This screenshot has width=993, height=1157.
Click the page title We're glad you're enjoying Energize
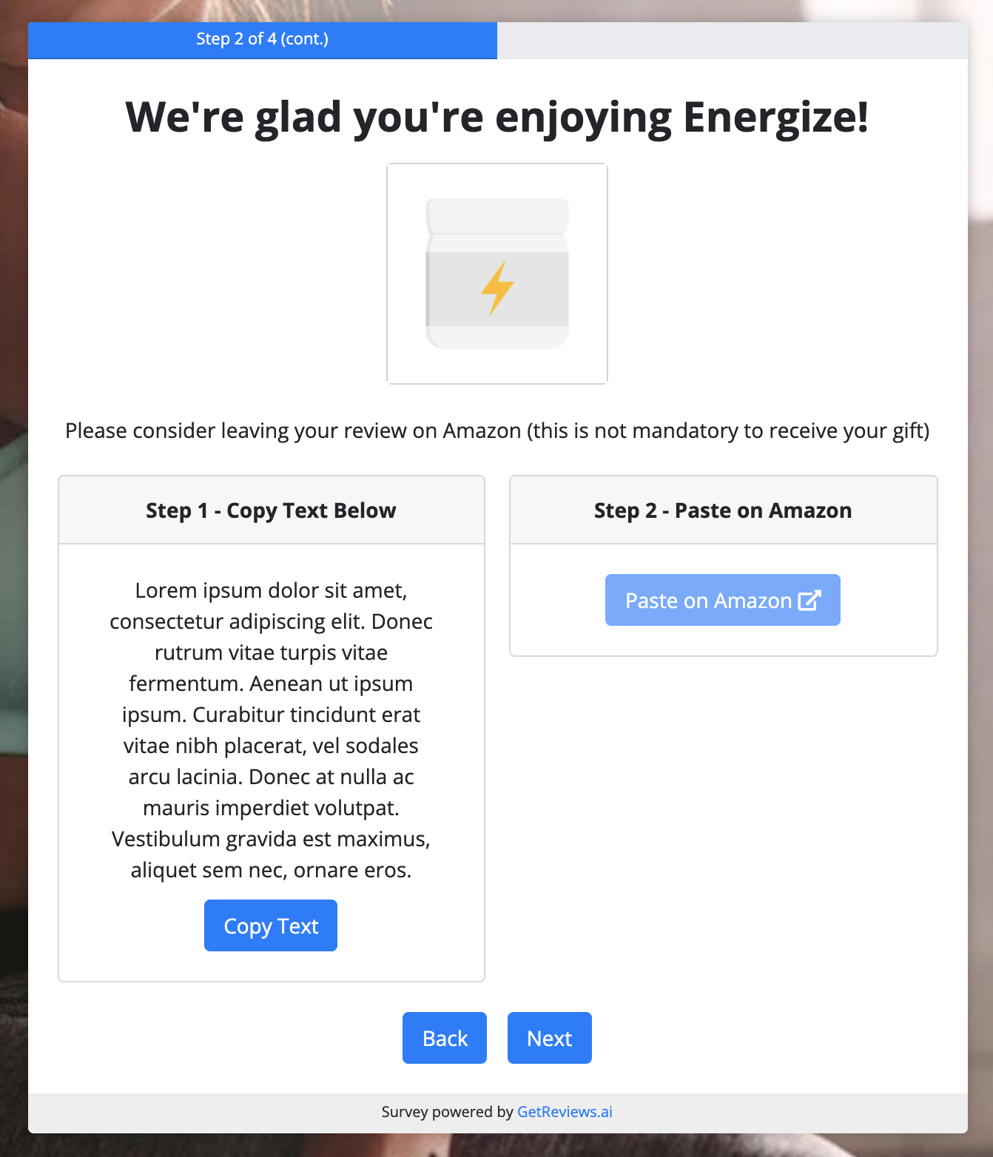pyautogui.click(x=497, y=116)
